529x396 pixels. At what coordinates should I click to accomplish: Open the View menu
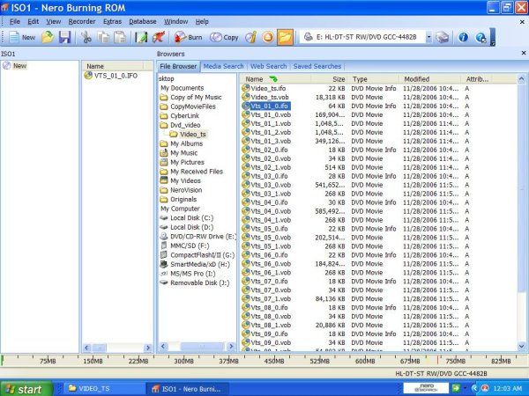pos(53,21)
